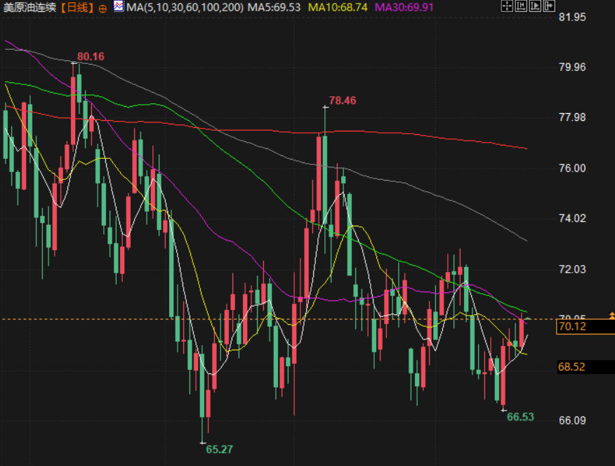Click the 78.46 peak price label
This screenshot has height=466, width=615.
coord(343,101)
